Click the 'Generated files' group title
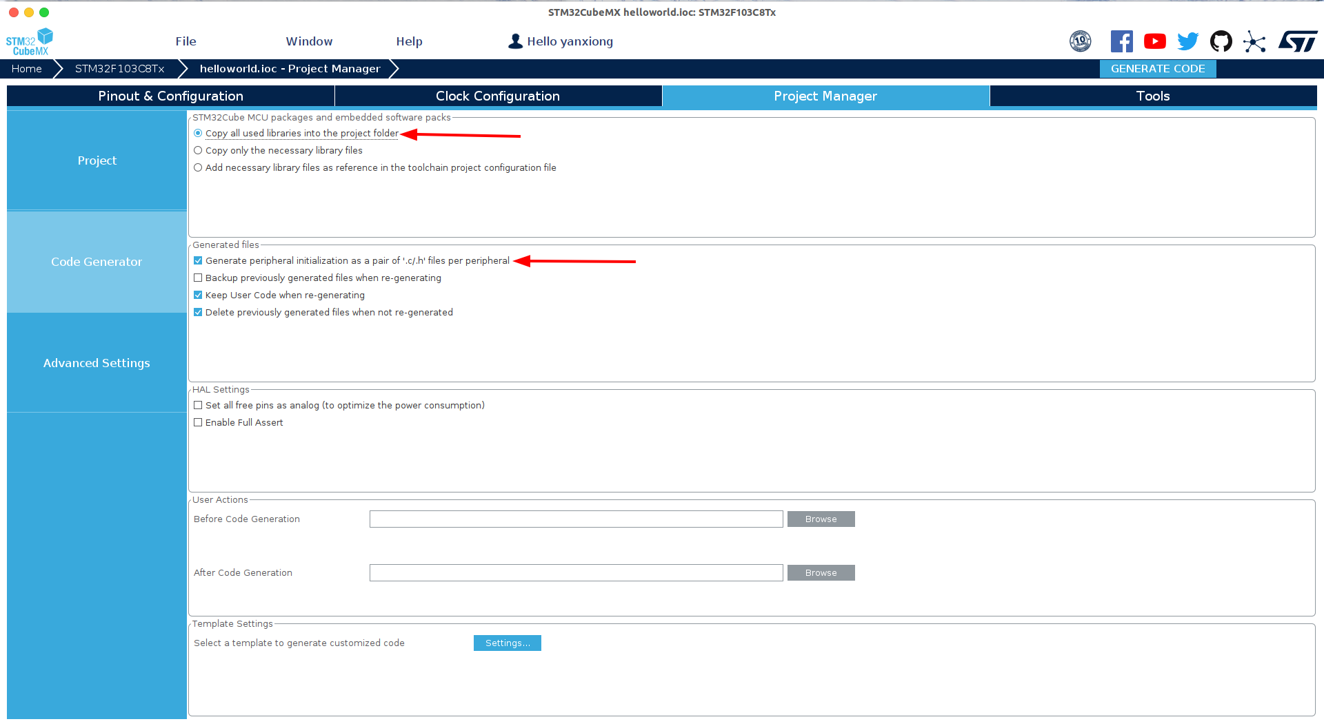This screenshot has width=1324, height=726. [225, 245]
